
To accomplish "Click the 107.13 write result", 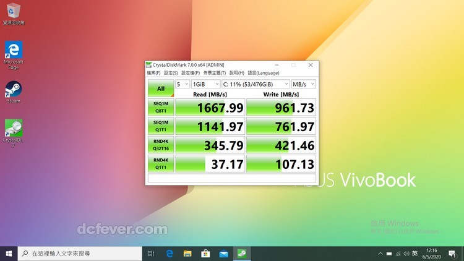I will pyautogui.click(x=281, y=163).
